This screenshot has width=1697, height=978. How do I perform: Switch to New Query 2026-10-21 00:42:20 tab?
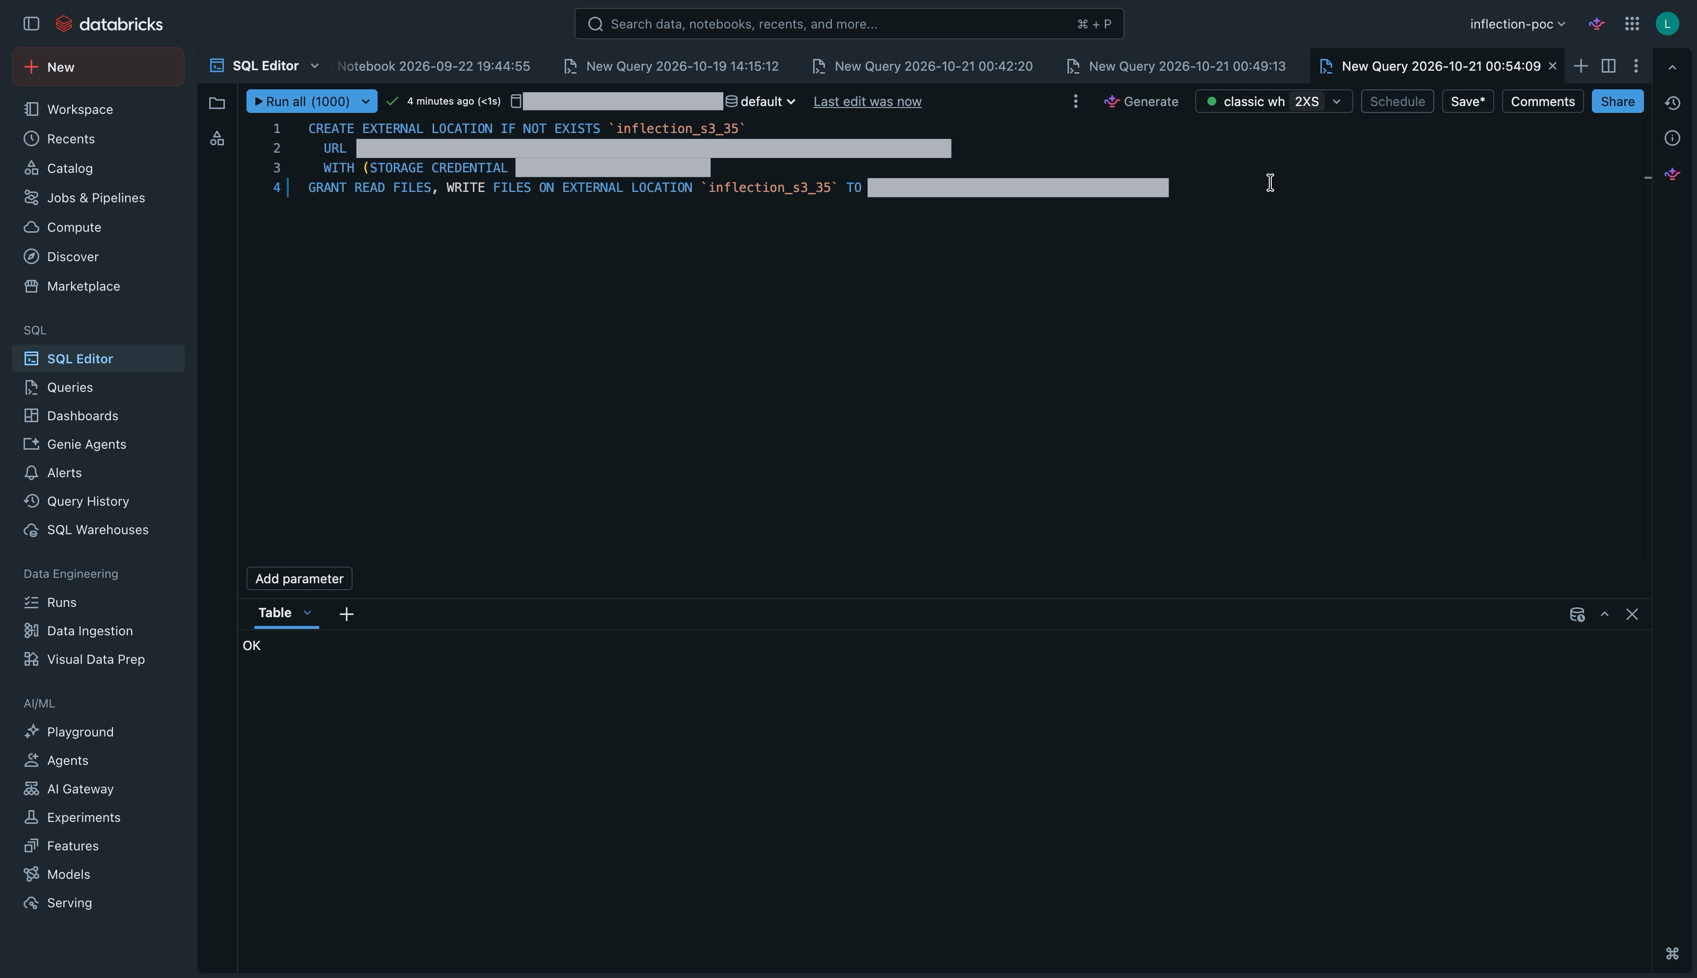(922, 66)
